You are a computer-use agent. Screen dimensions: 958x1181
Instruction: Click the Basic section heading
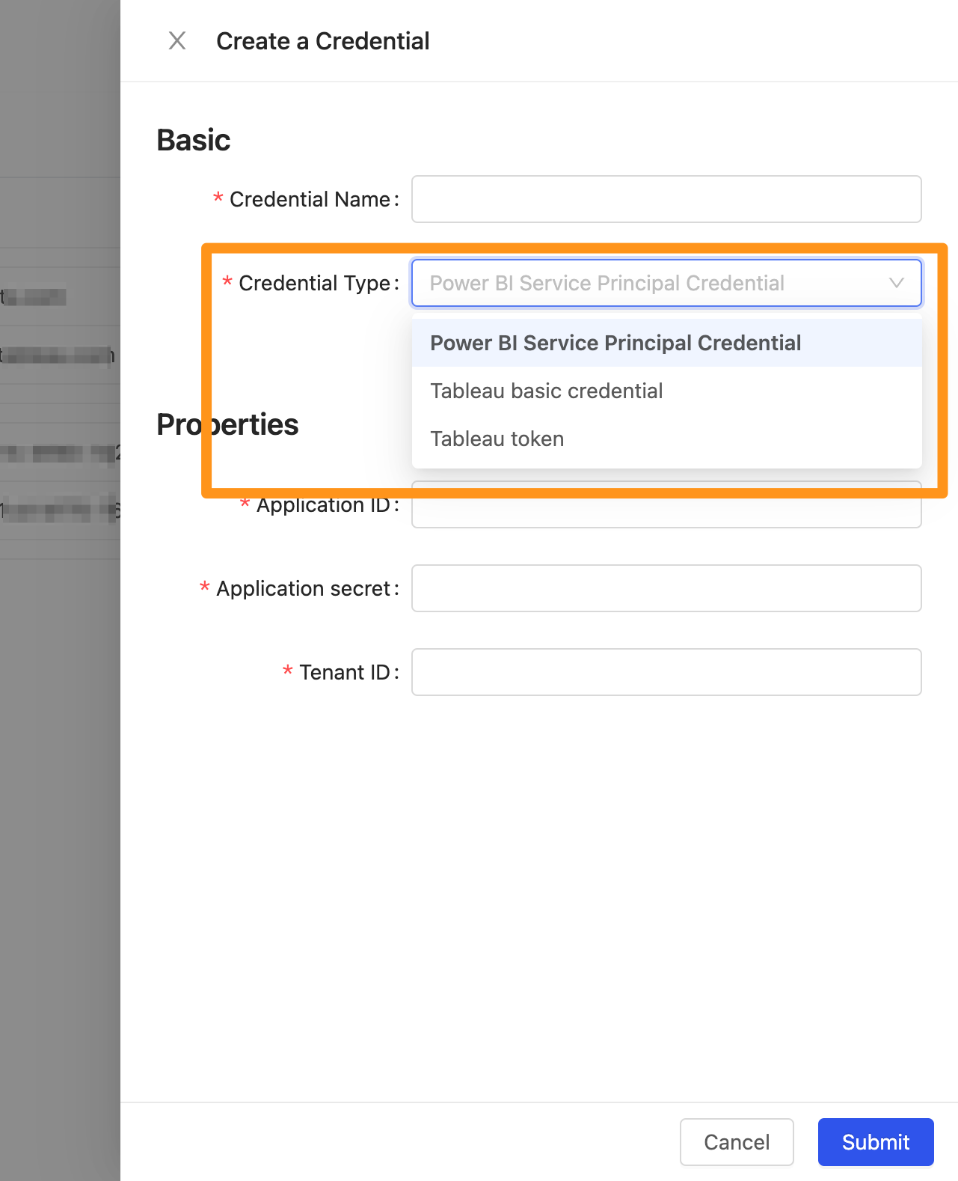[194, 140]
